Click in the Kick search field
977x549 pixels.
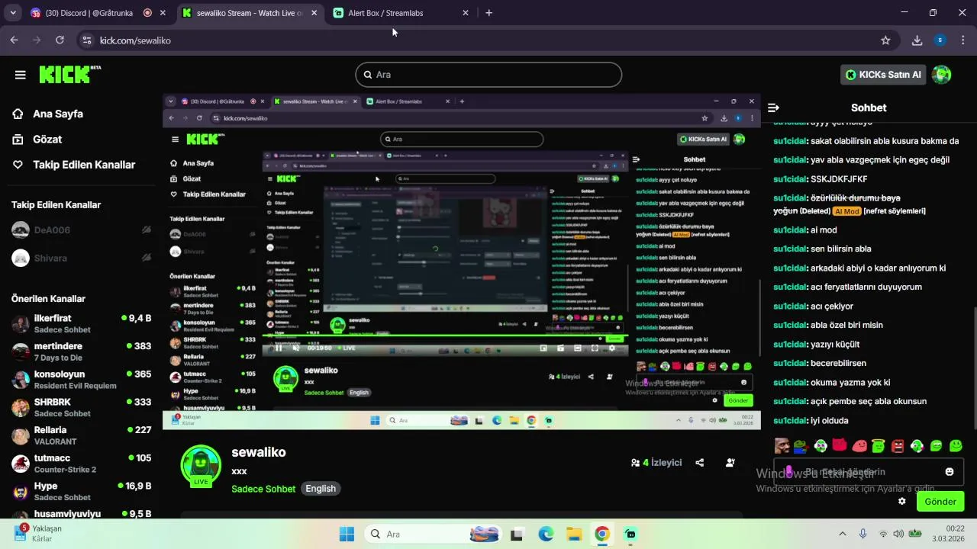pyautogui.click(x=488, y=75)
